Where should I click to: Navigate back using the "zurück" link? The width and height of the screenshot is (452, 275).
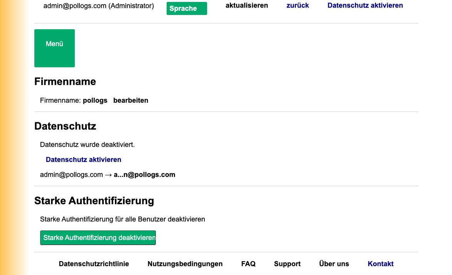click(297, 5)
